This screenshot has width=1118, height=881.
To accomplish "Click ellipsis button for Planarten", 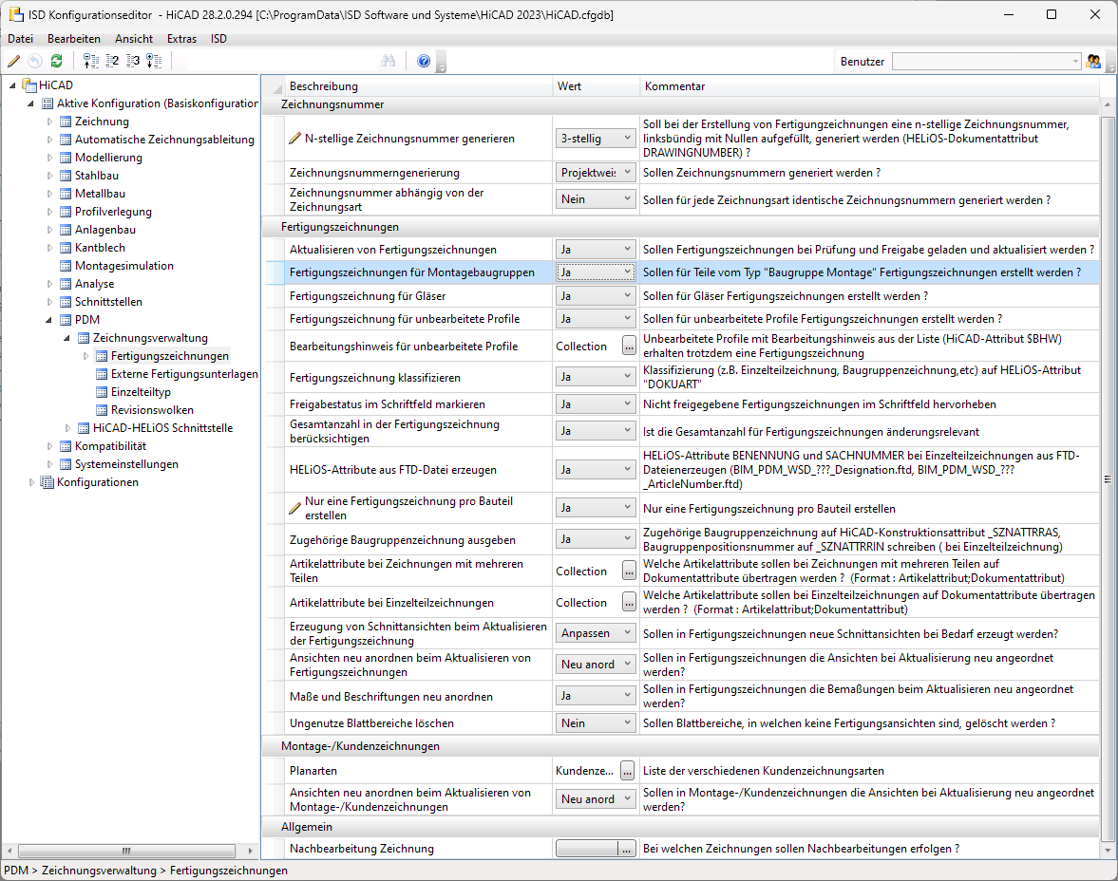I will (628, 771).
